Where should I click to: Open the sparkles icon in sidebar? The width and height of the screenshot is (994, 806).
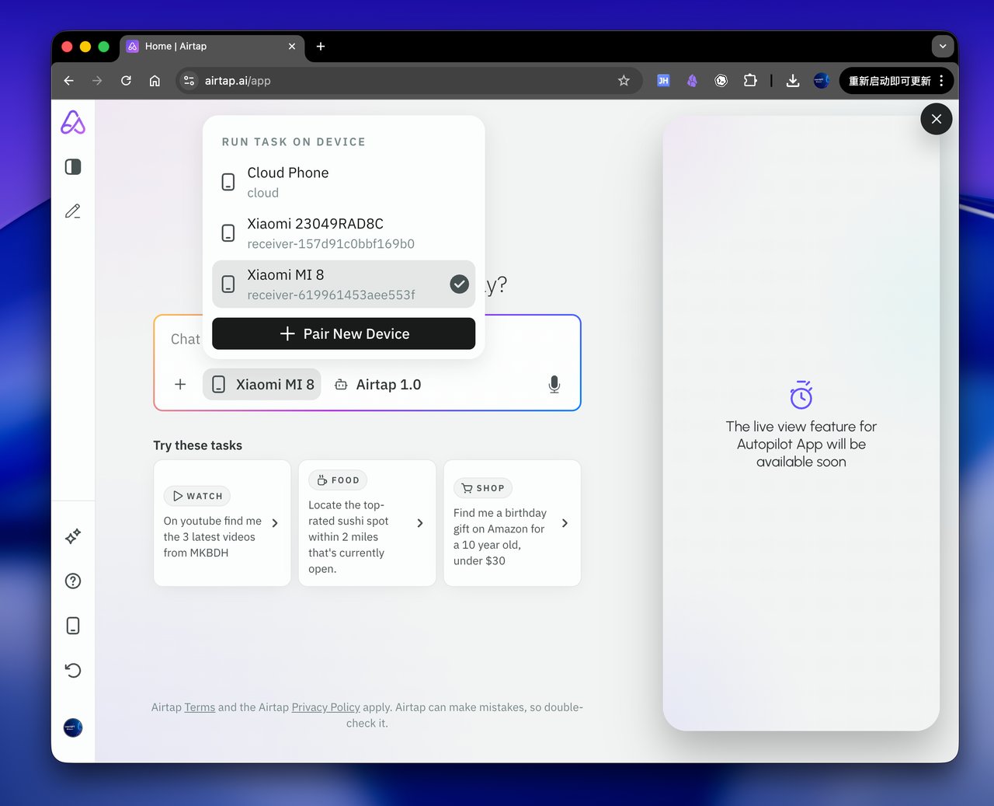tap(73, 536)
